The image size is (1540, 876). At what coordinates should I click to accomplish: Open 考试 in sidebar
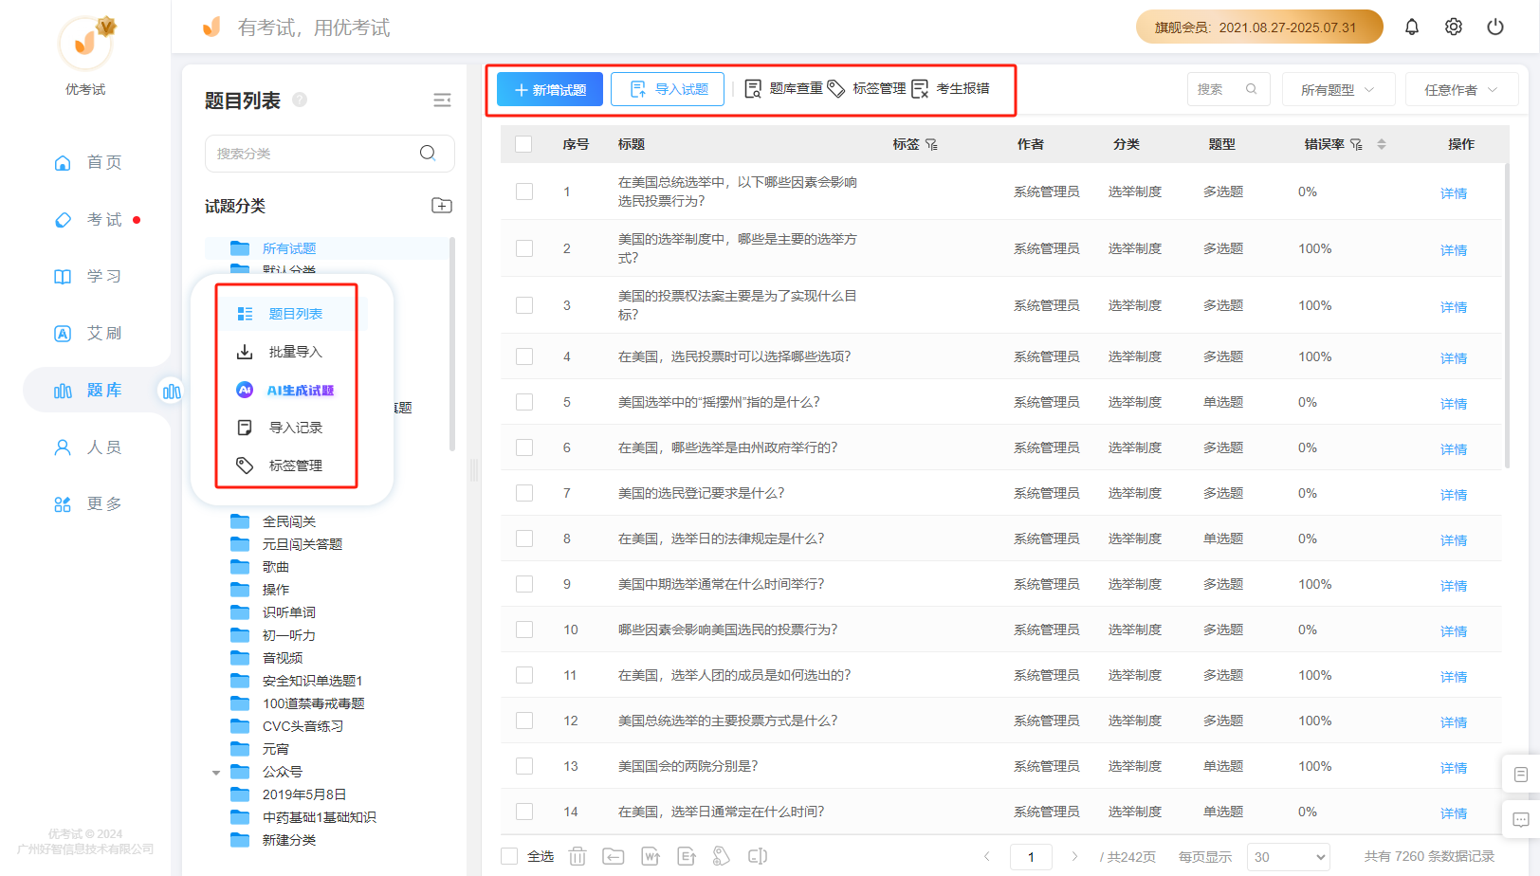pos(88,219)
